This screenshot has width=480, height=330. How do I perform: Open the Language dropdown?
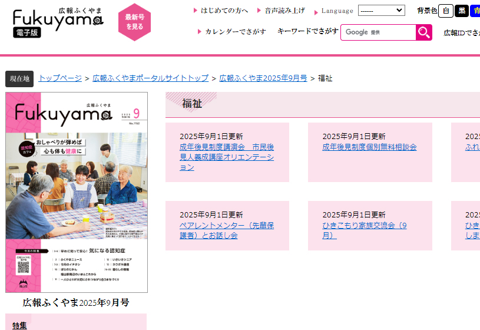382,11
